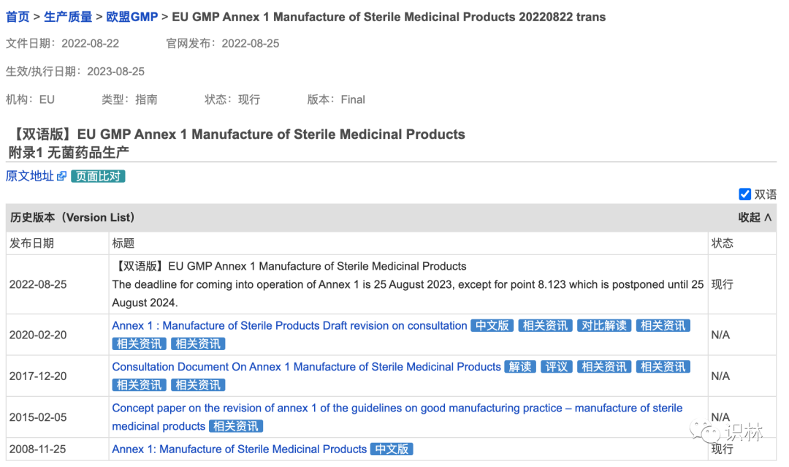Click the external link icon beside 原文地址
789x467 pixels.
click(61, 176)
